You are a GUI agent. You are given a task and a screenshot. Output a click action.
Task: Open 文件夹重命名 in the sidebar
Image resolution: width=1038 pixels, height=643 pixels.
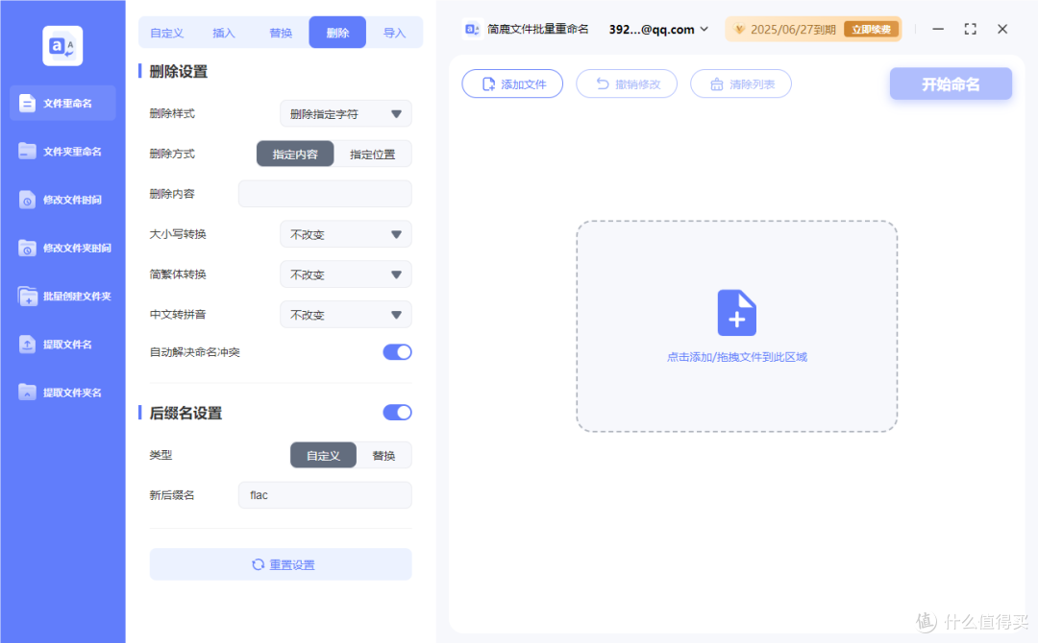pos(62,152)
